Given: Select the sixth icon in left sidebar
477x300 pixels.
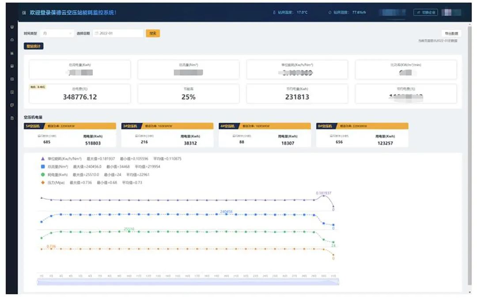Looking at the screenshot, I should coord(12,92).
